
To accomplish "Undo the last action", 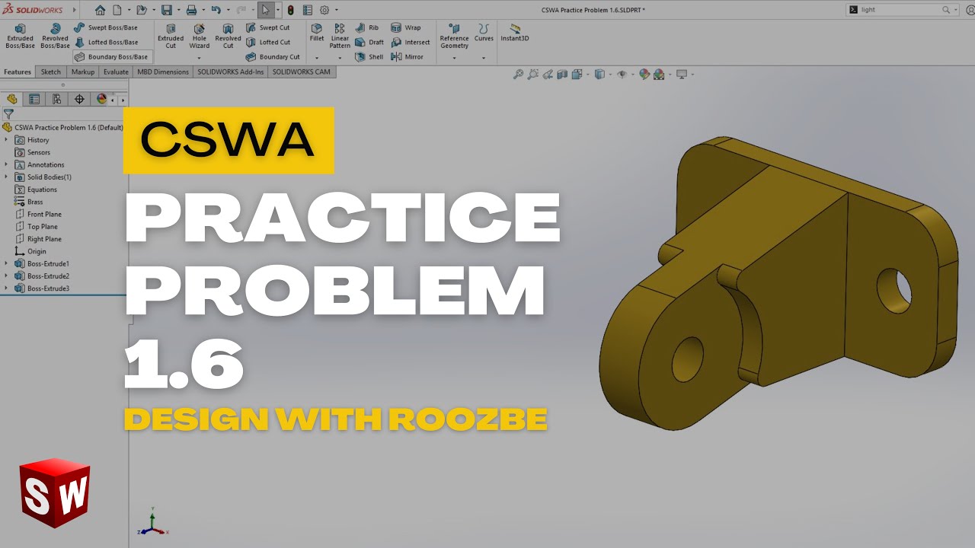I will (216, 10).
